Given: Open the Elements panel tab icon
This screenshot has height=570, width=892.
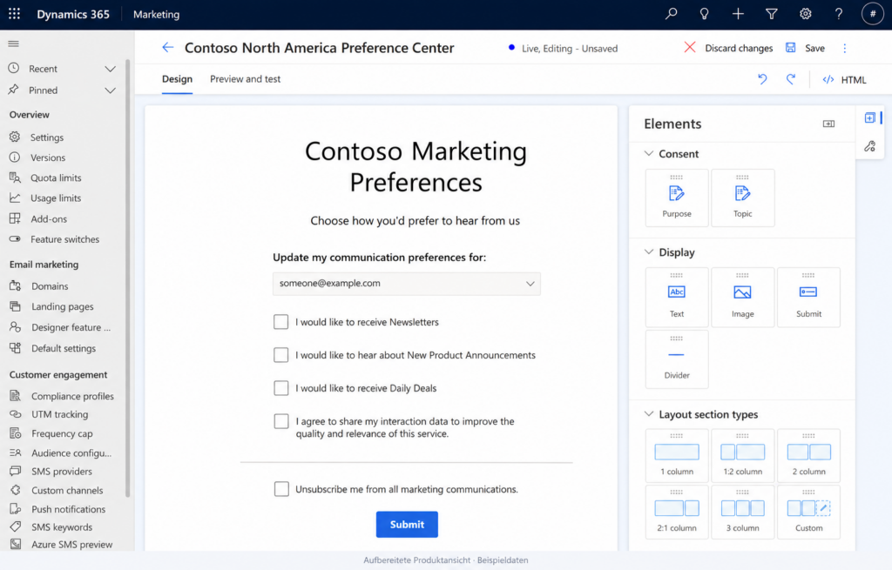Looking at the screenshot, I should coord(870,118).
